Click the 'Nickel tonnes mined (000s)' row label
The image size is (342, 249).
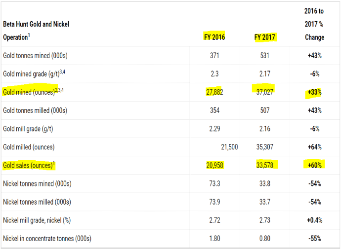[37, 183]
